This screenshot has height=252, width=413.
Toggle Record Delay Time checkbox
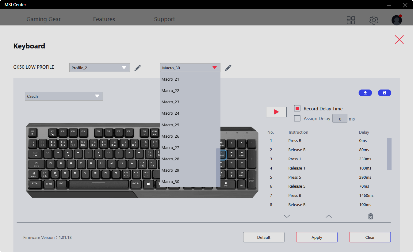click(297, 109)
